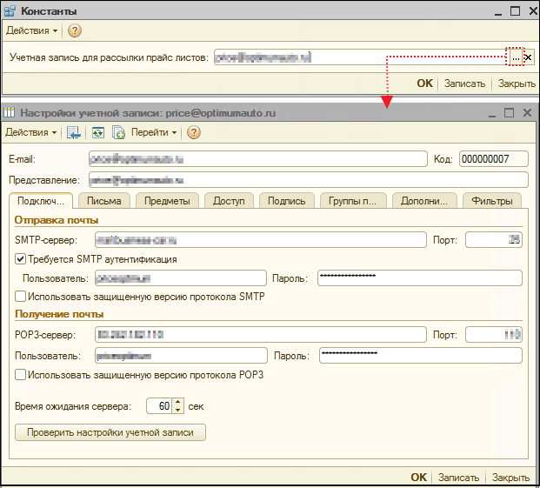Open Действия menu in account settings window
The height and width of the screenshot is (488, 540).
point(31,132)
